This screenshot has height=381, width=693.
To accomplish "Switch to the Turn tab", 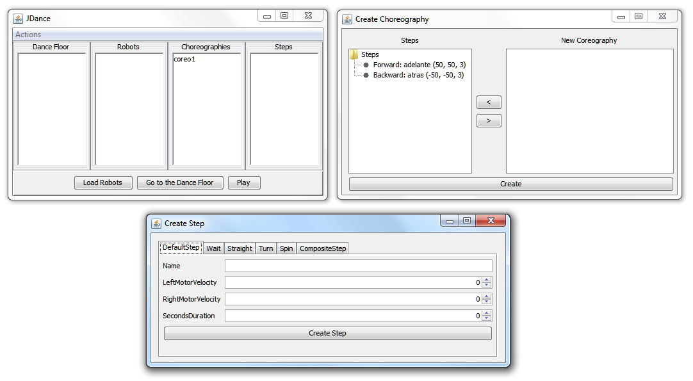I will point(266,248).
